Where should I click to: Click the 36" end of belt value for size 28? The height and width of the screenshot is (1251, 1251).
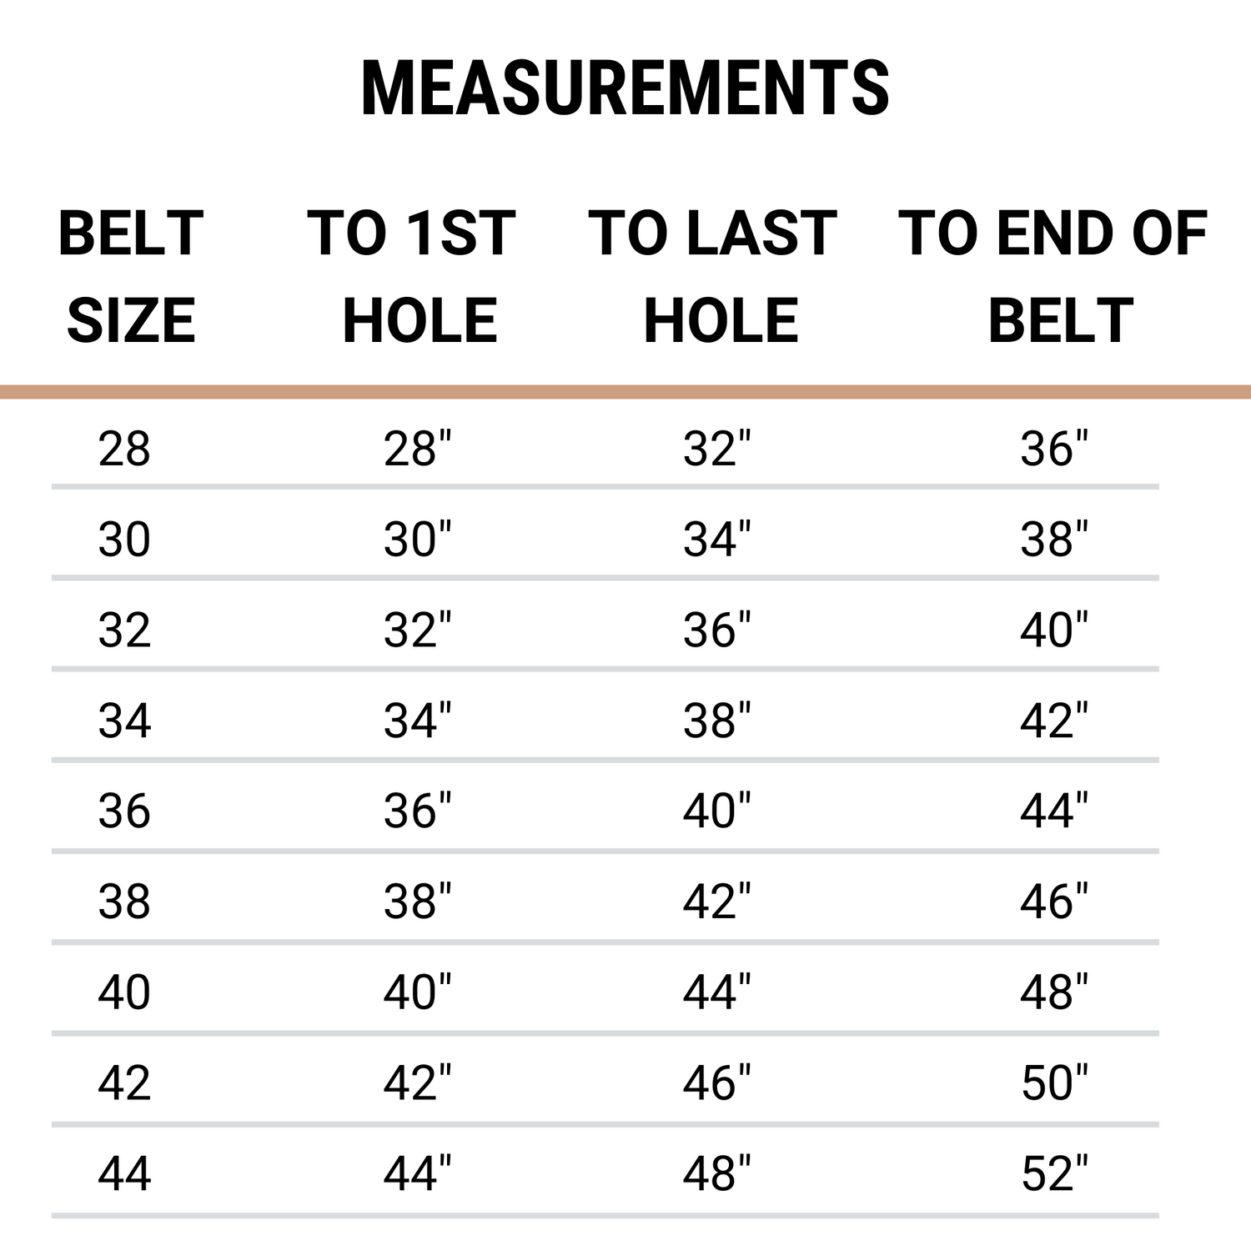pos(1054,449)
